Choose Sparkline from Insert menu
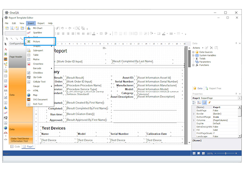This screenshot has width=245, height=170. click(40, 33)
